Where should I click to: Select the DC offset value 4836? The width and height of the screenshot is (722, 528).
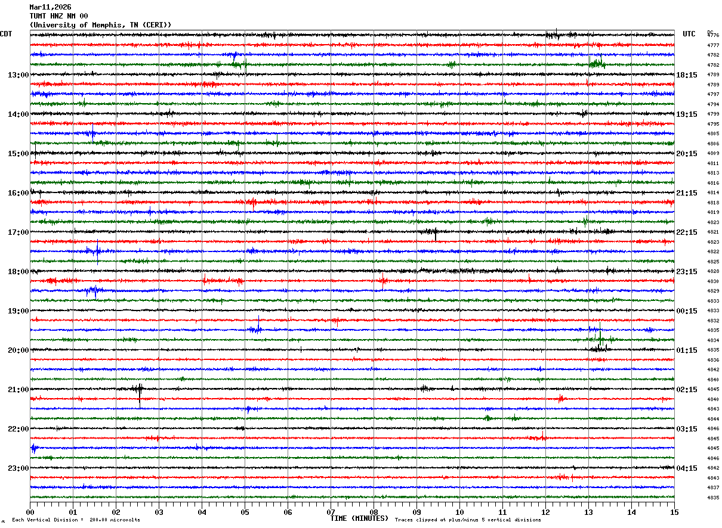pyautogui.click(x=713, y=360)
